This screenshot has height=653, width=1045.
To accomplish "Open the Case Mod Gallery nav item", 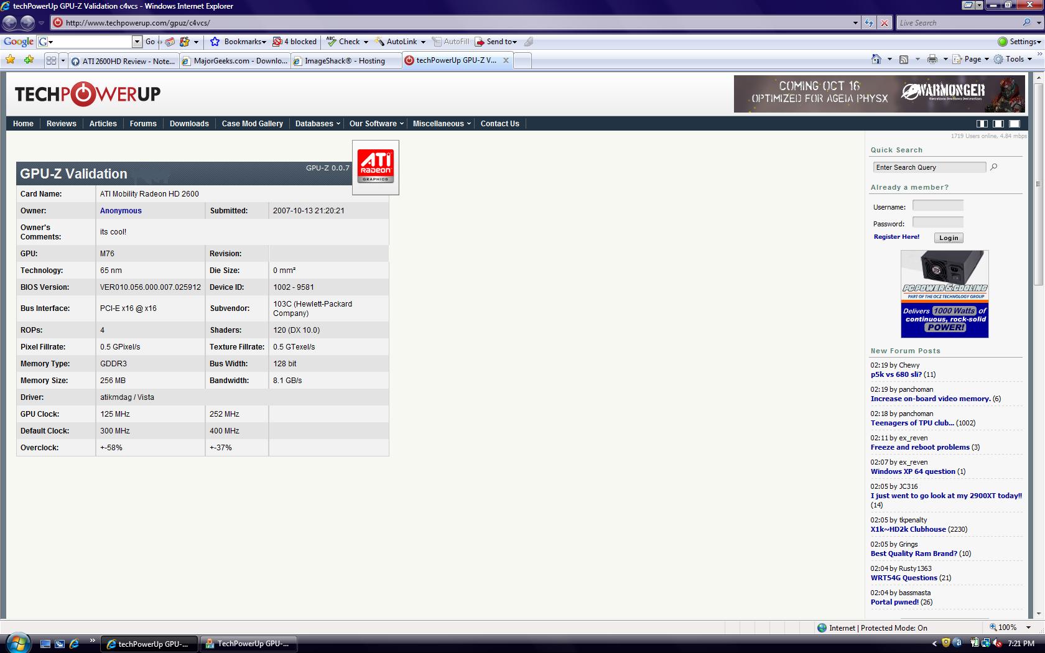I will pos(253,124).
